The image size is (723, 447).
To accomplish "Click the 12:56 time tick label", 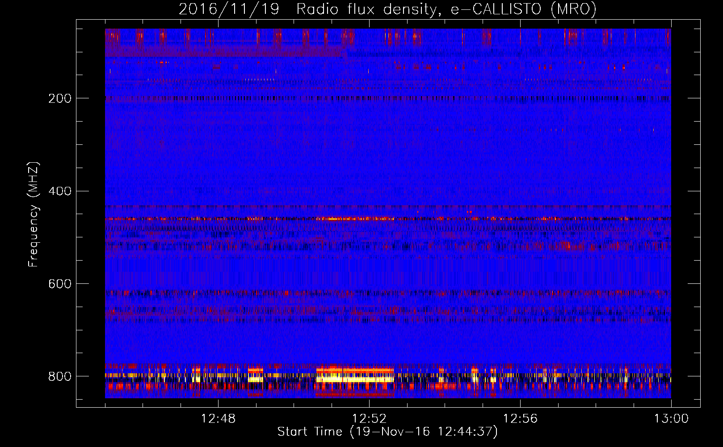I will tap(520, 419).
